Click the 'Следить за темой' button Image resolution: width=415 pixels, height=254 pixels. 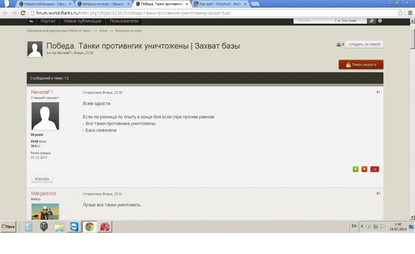[364, 44]
